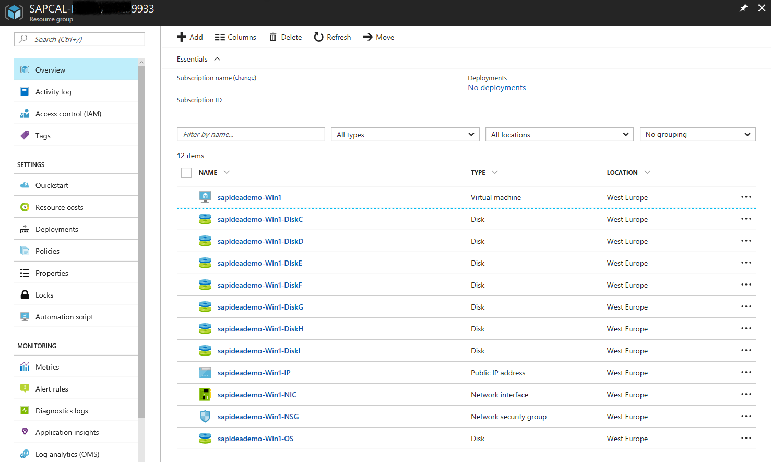The width and height of the screenshot is (771, 462).
Task: Click the Alert rules icon
Action: [x=25, y=388]
